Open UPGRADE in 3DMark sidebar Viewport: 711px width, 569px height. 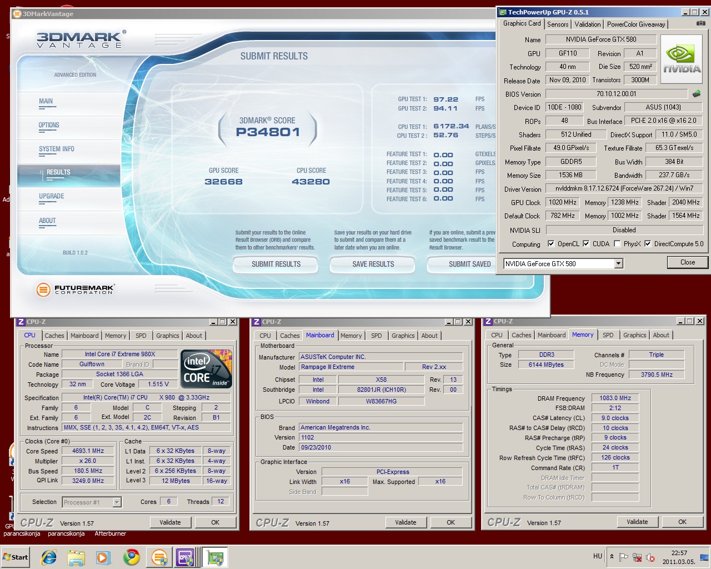52,196
